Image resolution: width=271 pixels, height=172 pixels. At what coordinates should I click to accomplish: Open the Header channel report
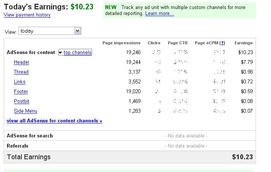pos(21,62)
